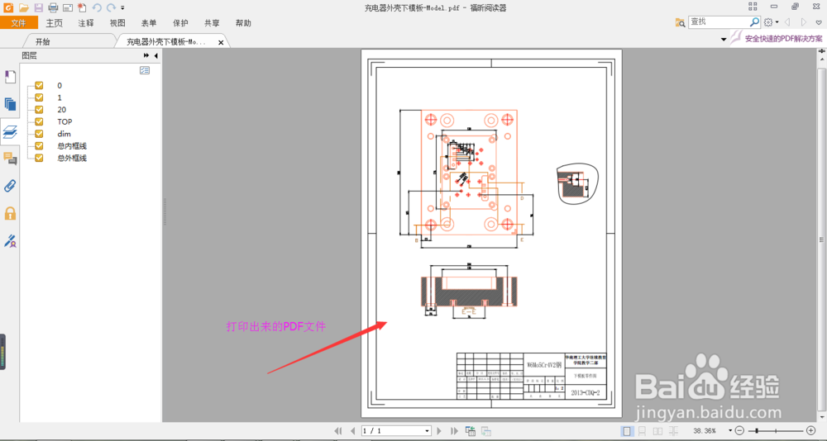This screenshot has width=827, height=441.
Task: Switch to the 主页 ribbon tab
Action: pyautogui.click(x=55, y=22)
